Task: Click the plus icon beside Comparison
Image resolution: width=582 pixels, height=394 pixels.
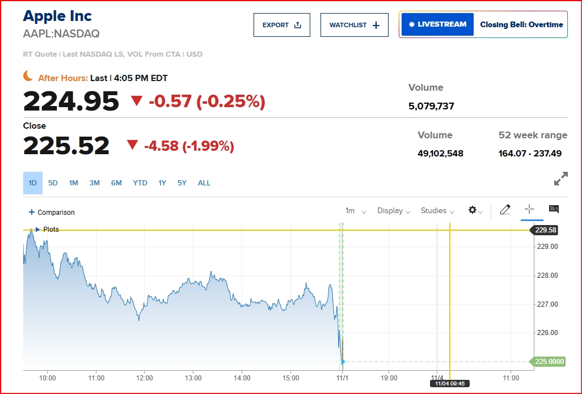Action: pos(31,213)
